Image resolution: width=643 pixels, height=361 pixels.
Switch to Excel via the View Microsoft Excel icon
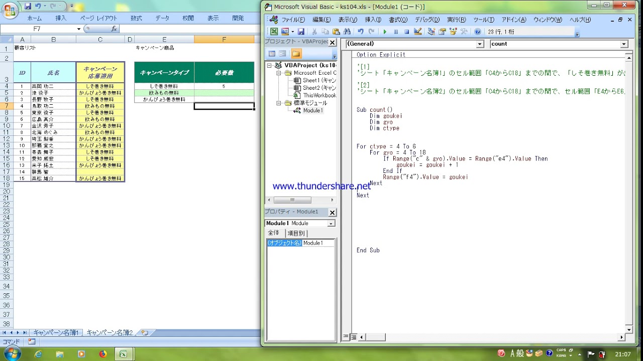click(274, 32)
